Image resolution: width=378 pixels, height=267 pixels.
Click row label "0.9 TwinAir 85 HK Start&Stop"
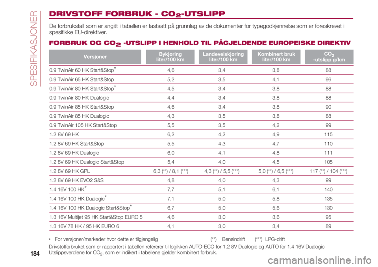coord(82,107)
